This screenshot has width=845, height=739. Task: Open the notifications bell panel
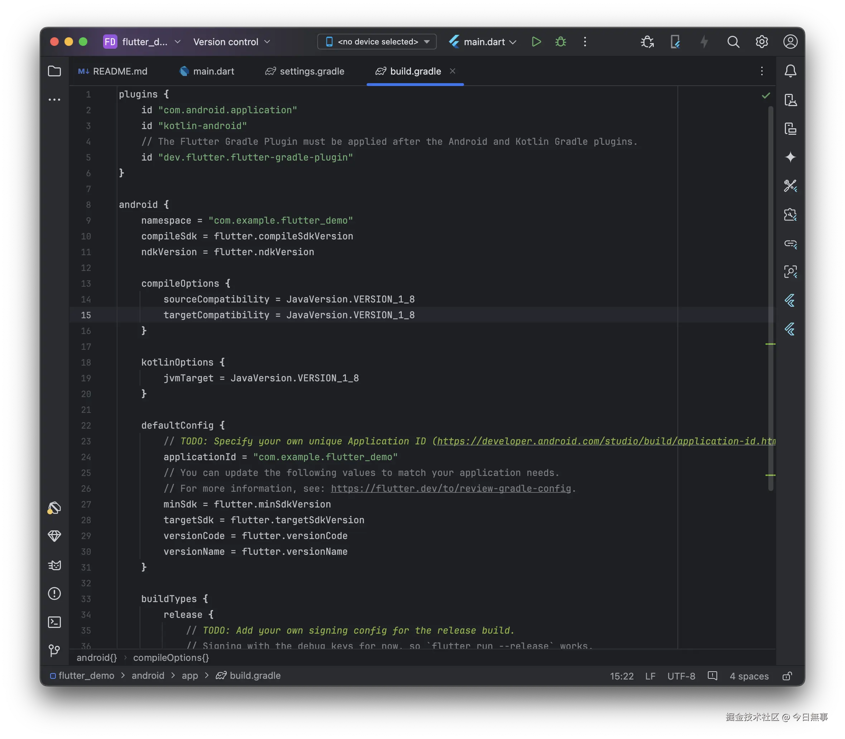coord(790,71)
